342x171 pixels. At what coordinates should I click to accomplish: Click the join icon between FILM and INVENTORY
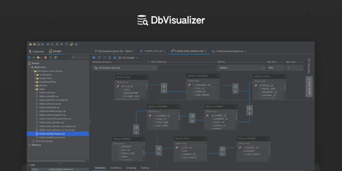164,88
